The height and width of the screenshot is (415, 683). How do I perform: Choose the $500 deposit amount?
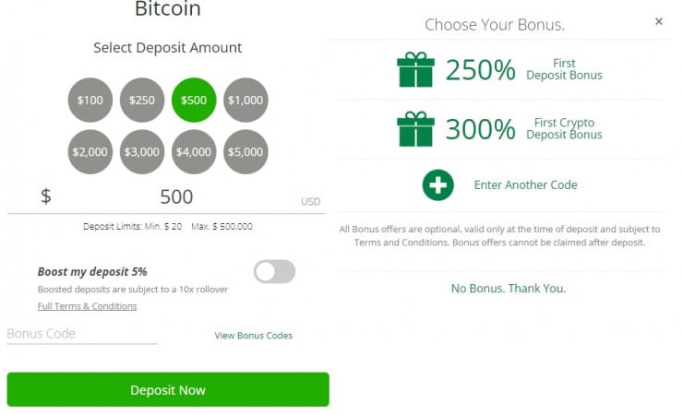[194, 99]
